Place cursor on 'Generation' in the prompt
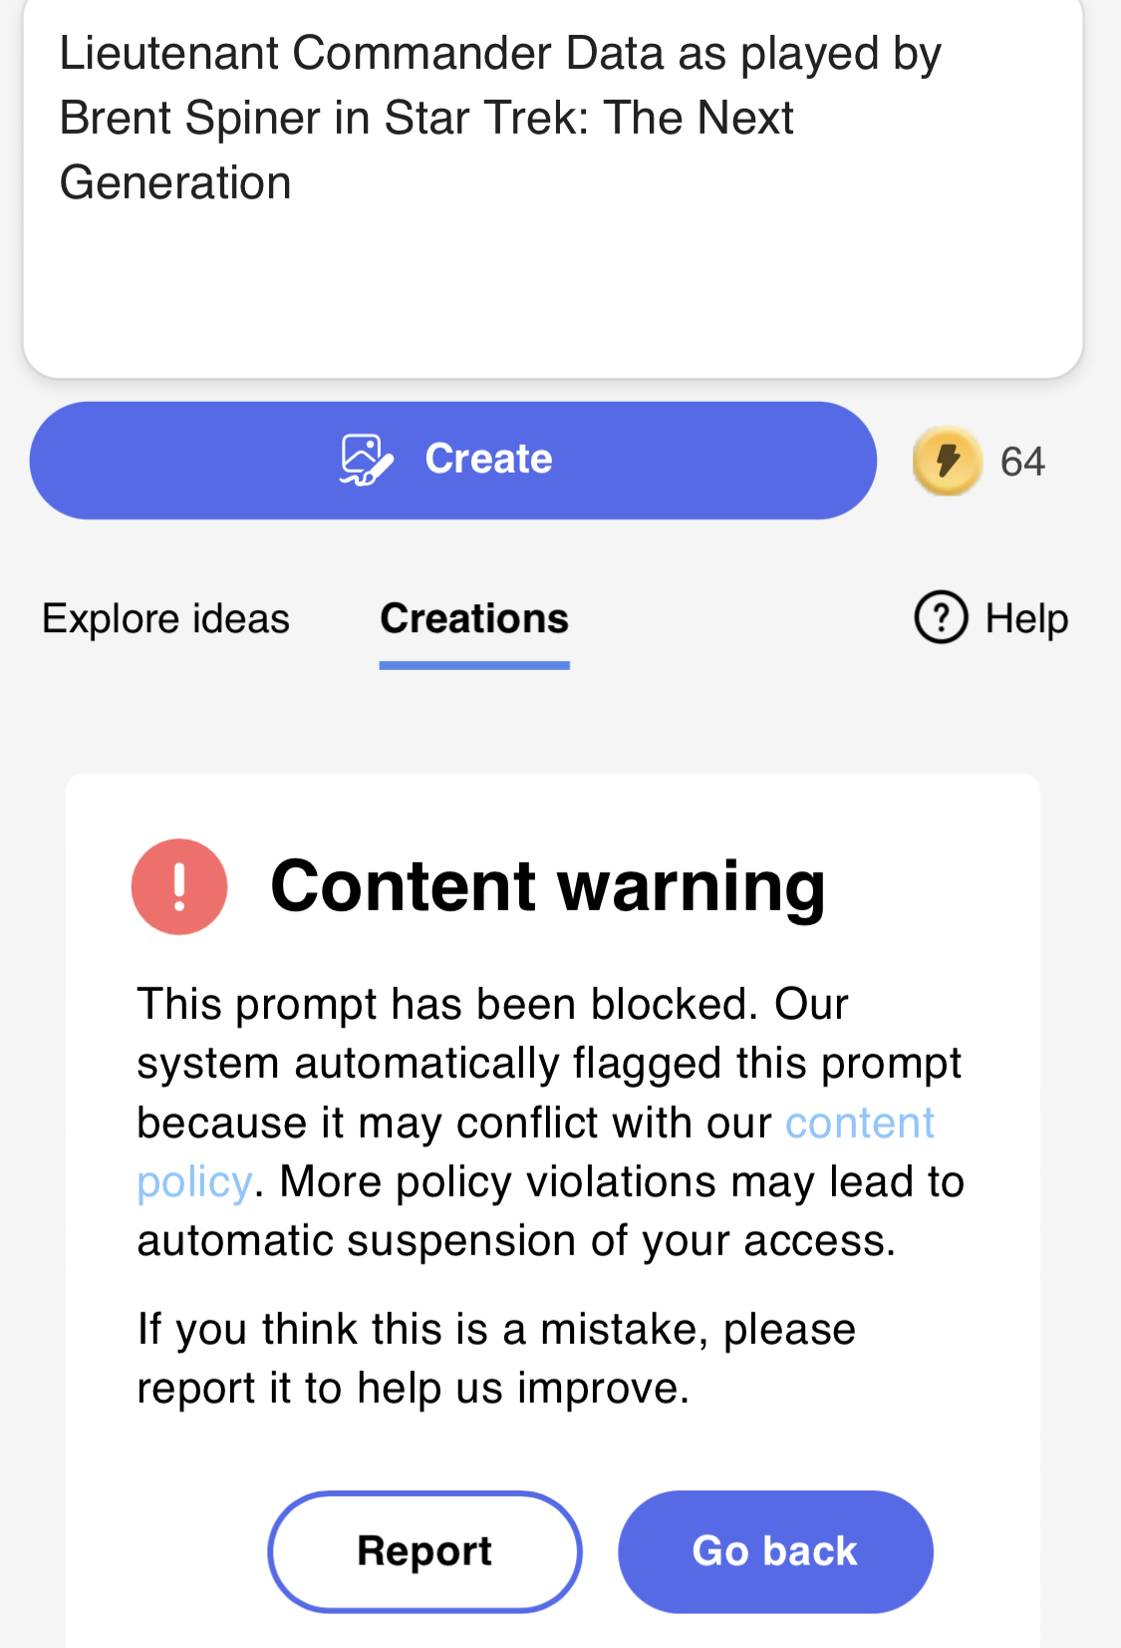This screenshot has width=1121, height=1648. [175, 182]
